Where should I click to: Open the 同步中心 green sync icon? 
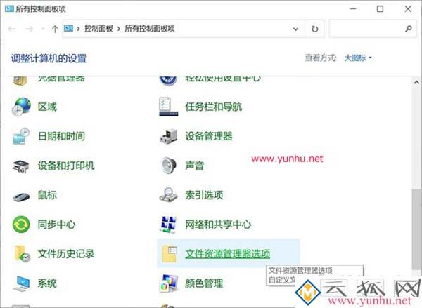tap(21, 225)
